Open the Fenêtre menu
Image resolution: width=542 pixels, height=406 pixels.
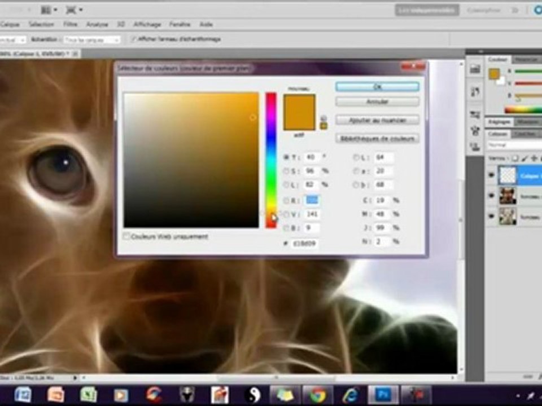click(180, 24)
